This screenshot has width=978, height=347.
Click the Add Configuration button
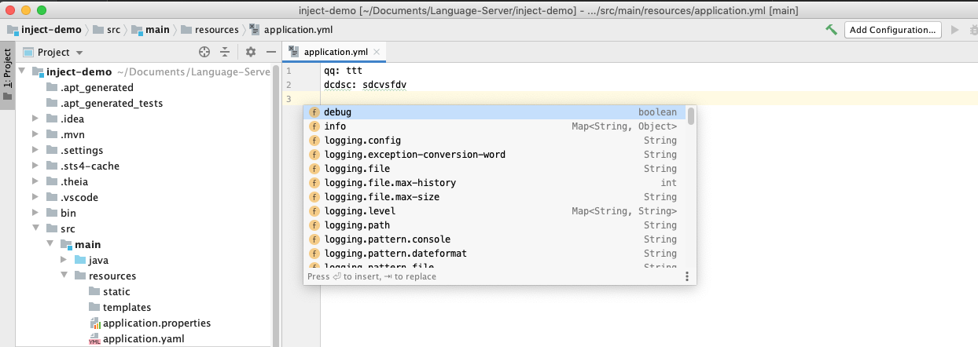pyautogui.click(x=893, y=30)
